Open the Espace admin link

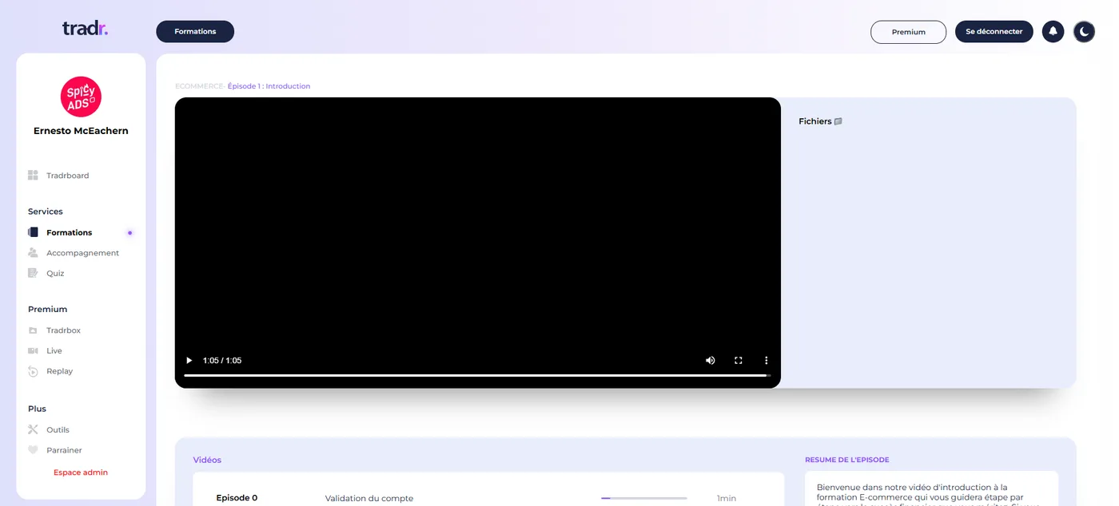click(x=81, y=472)
